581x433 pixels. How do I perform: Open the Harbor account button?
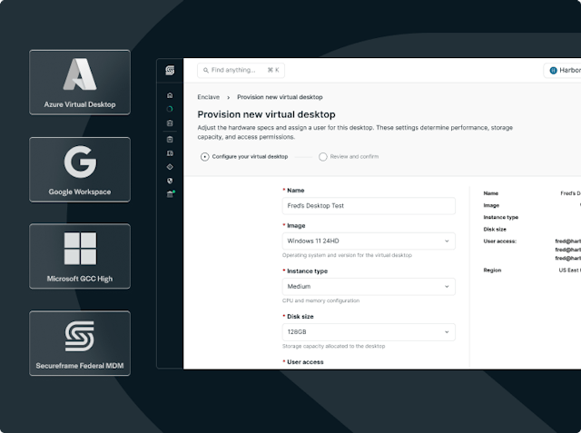click(x=562, y=71)
